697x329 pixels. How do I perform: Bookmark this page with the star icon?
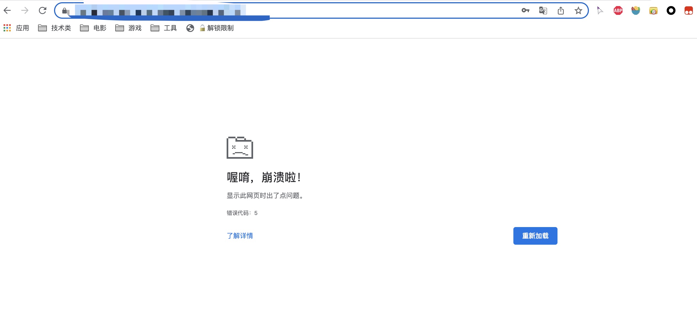pos(578,10)
